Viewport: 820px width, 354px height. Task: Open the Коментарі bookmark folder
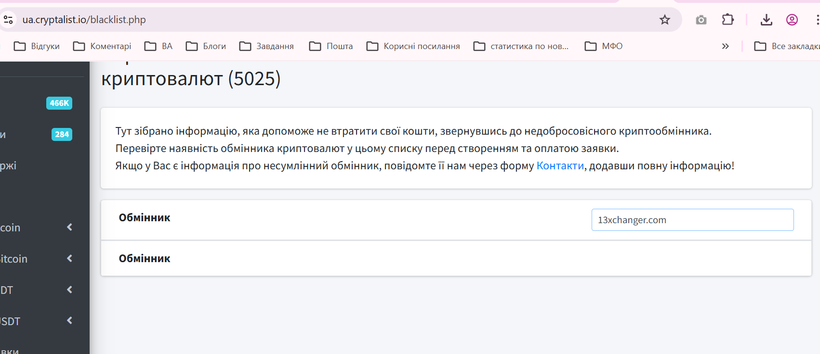click(x=102, y=46)
